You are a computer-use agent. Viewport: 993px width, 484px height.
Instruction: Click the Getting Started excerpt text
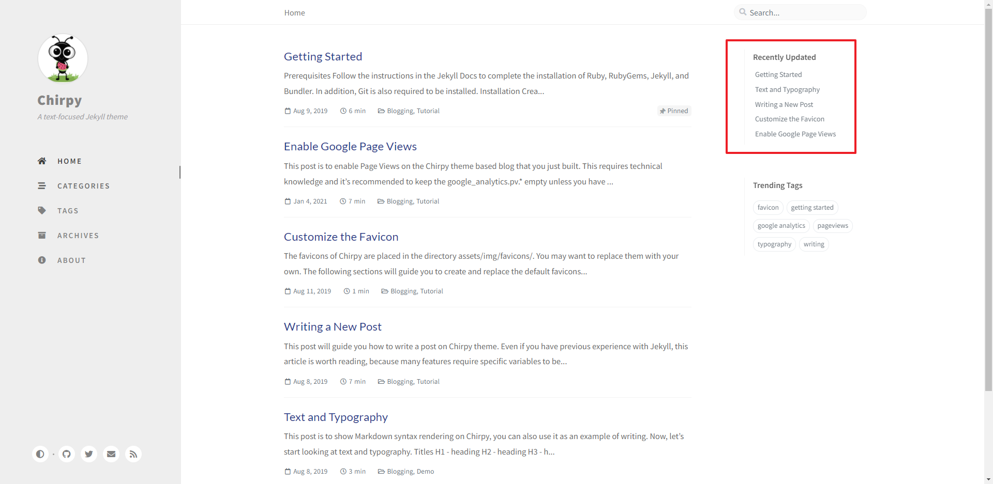point(486,83)
